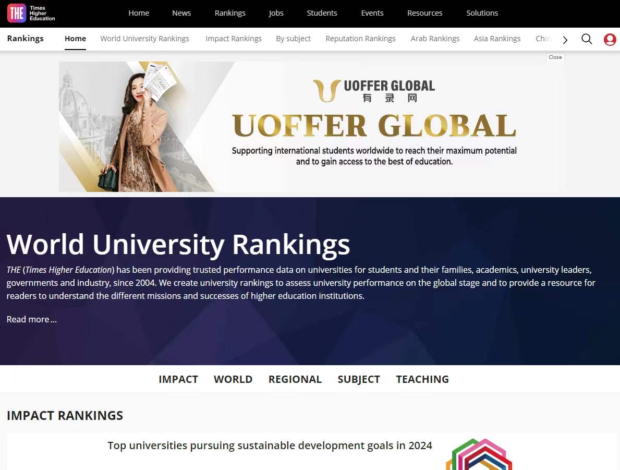
Task: Switch to Impact Rankings tab
Action: (x=234, y=39)
